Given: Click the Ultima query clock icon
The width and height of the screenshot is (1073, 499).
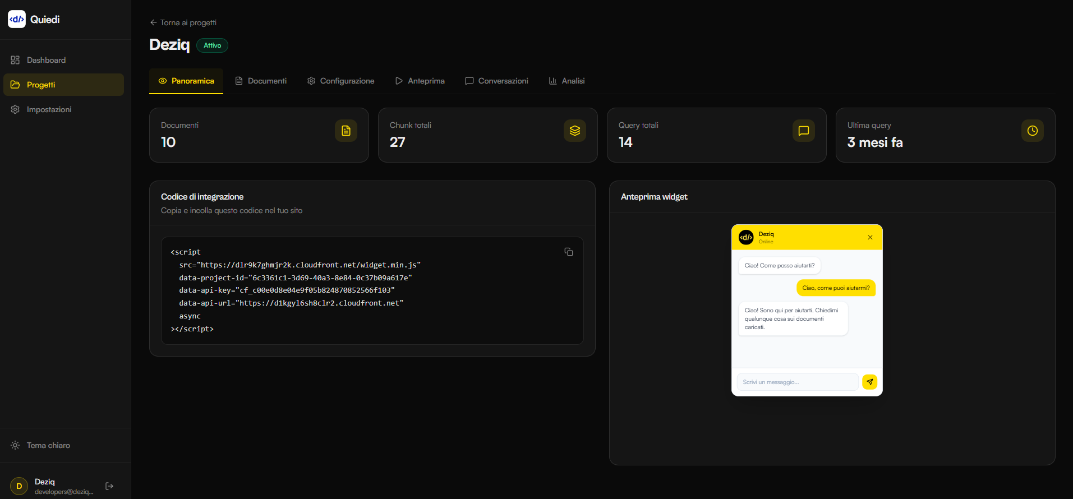Looking at the screenshot, I should [1033, 131].
